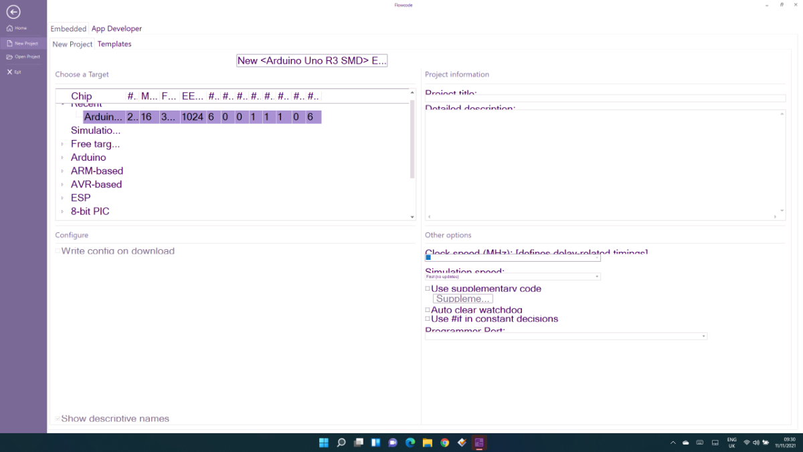
Task: Click the target list vertical scrollbar
Action: 412,139
